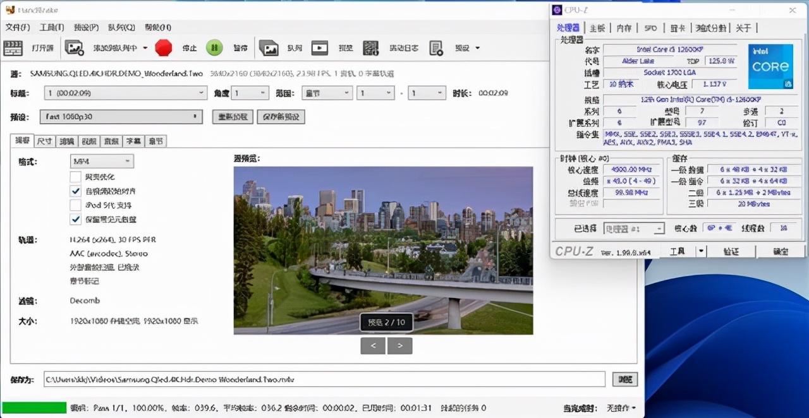The image size is (809, 418).
Task: Click the next preview frame arrow
Action: (400, 345)
